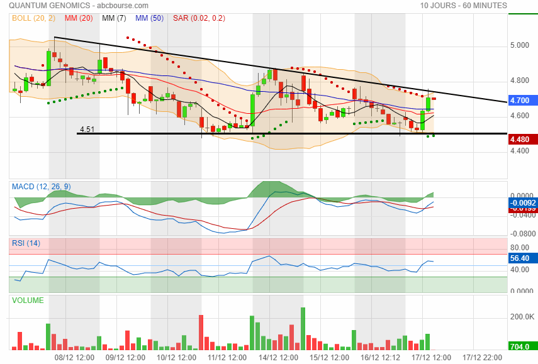This screenshot has width=538, height=364.
Task: Click the 11/12 12:00 date label
Action: 227,358
